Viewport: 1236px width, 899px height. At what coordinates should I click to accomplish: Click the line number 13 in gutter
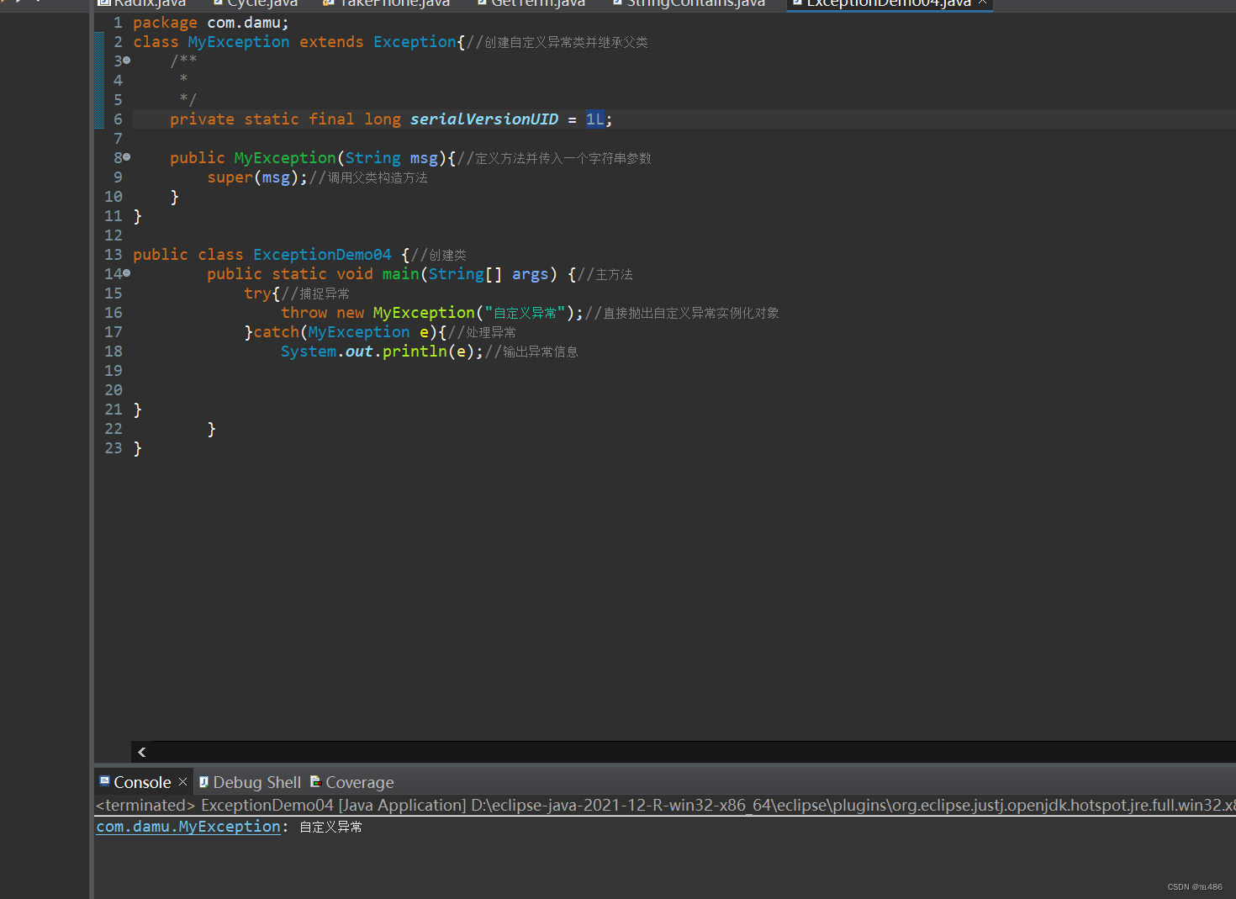114,254
